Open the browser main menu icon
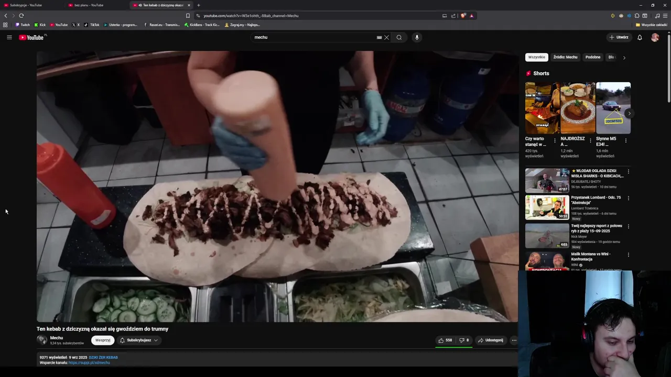 (x=665, y=16)
